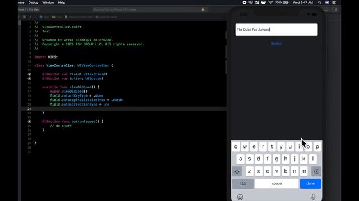Click the coffee cup icon in menu bar

[x=264, y=2]
